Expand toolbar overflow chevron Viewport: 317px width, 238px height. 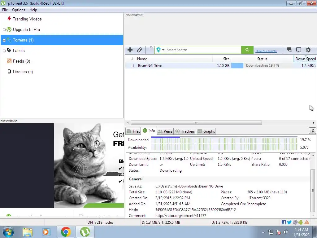[x=151, y=47]
